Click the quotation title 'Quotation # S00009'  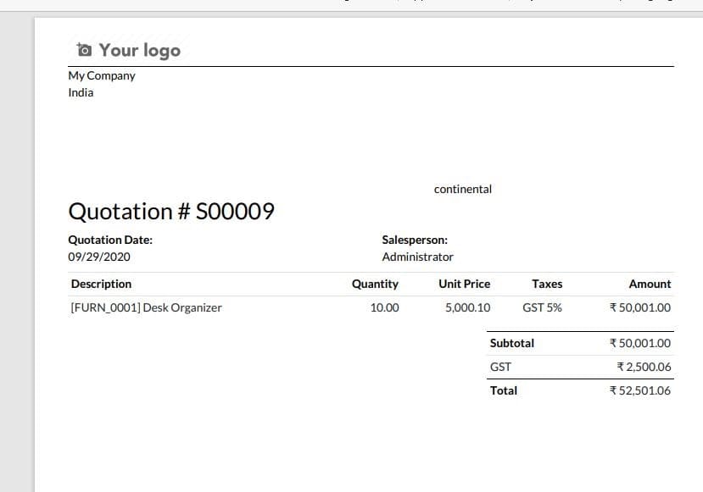click(170, 211)
